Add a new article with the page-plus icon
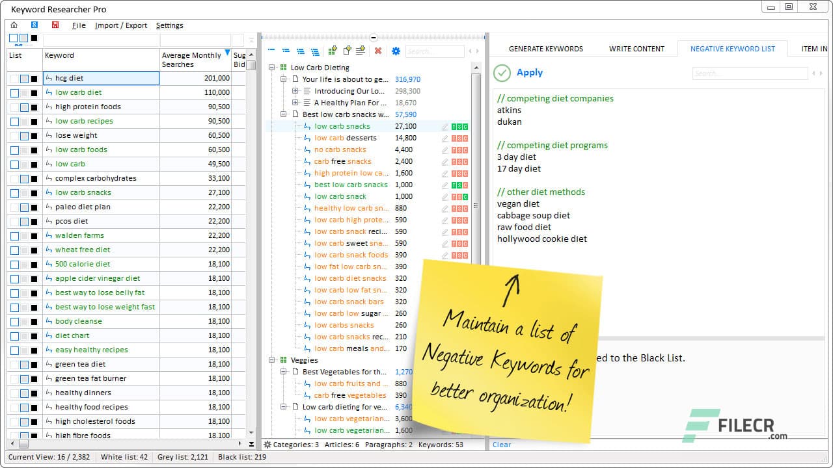 click(x=347, y=51)
